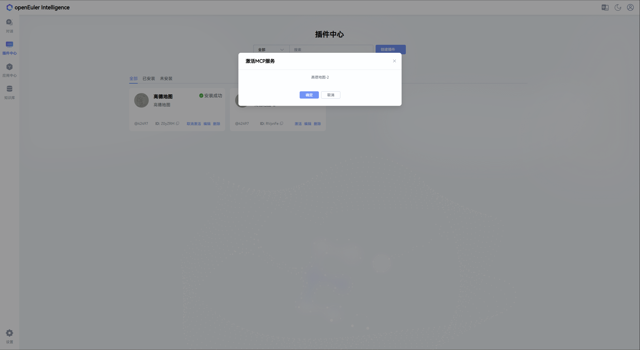Close the 激活MCP服务 dialog with X
Viewport: 640px width, 350px height.
click(394, 61)
